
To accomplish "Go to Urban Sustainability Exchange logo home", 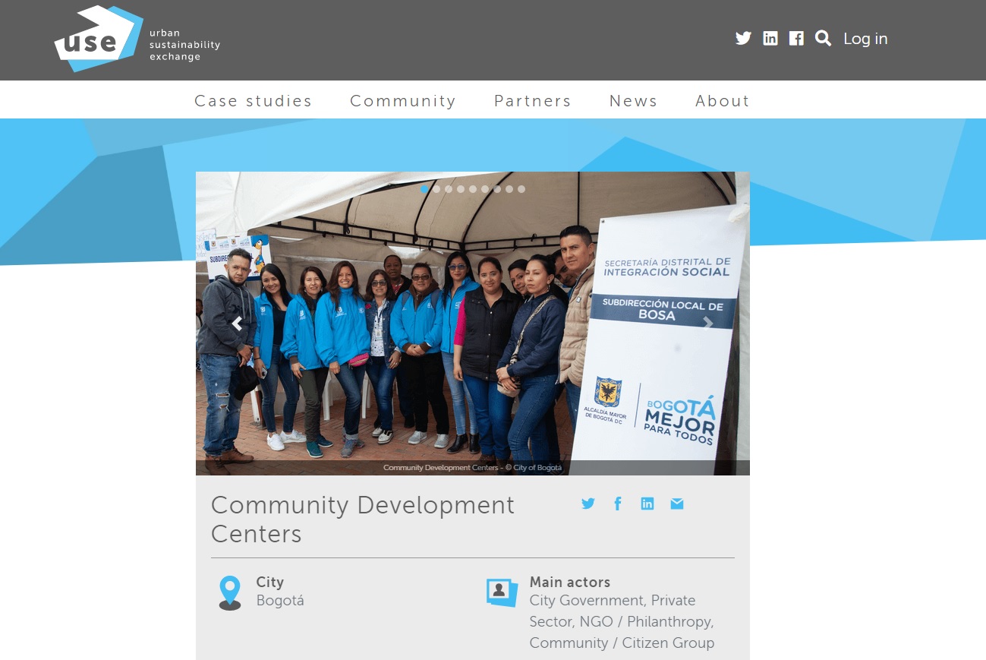I will click(x=137, y=39).
